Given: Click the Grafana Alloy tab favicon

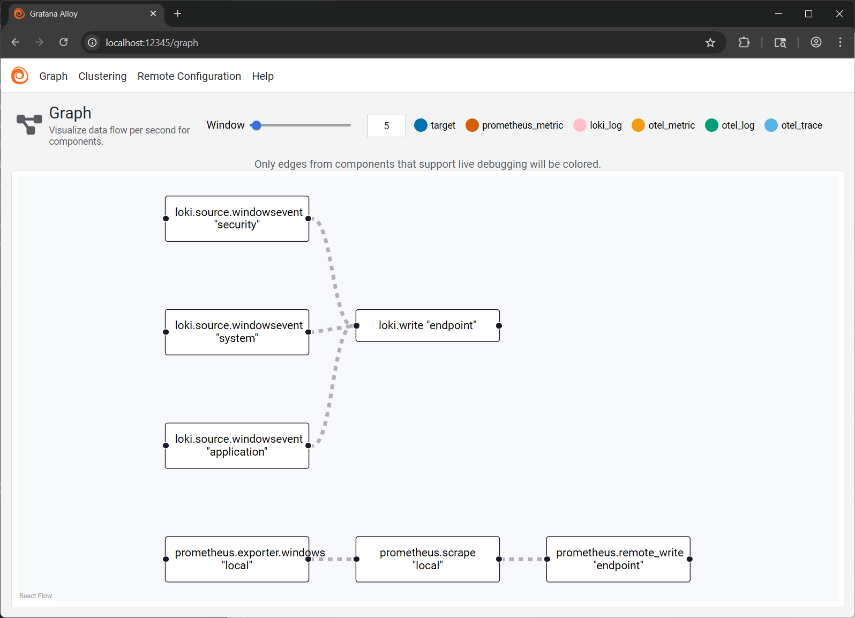Looking at the screenshot, I should tap(20, 13).
